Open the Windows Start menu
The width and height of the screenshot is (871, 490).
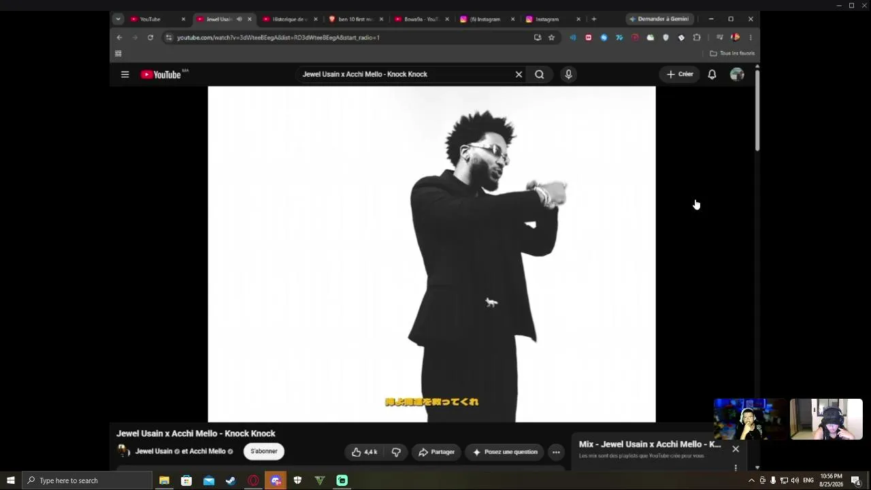click(11, 480)
